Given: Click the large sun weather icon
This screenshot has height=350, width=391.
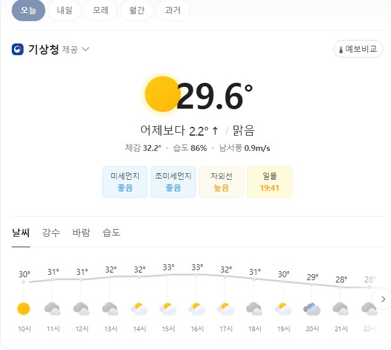Looking at the screenshot, I should point(163,94).
